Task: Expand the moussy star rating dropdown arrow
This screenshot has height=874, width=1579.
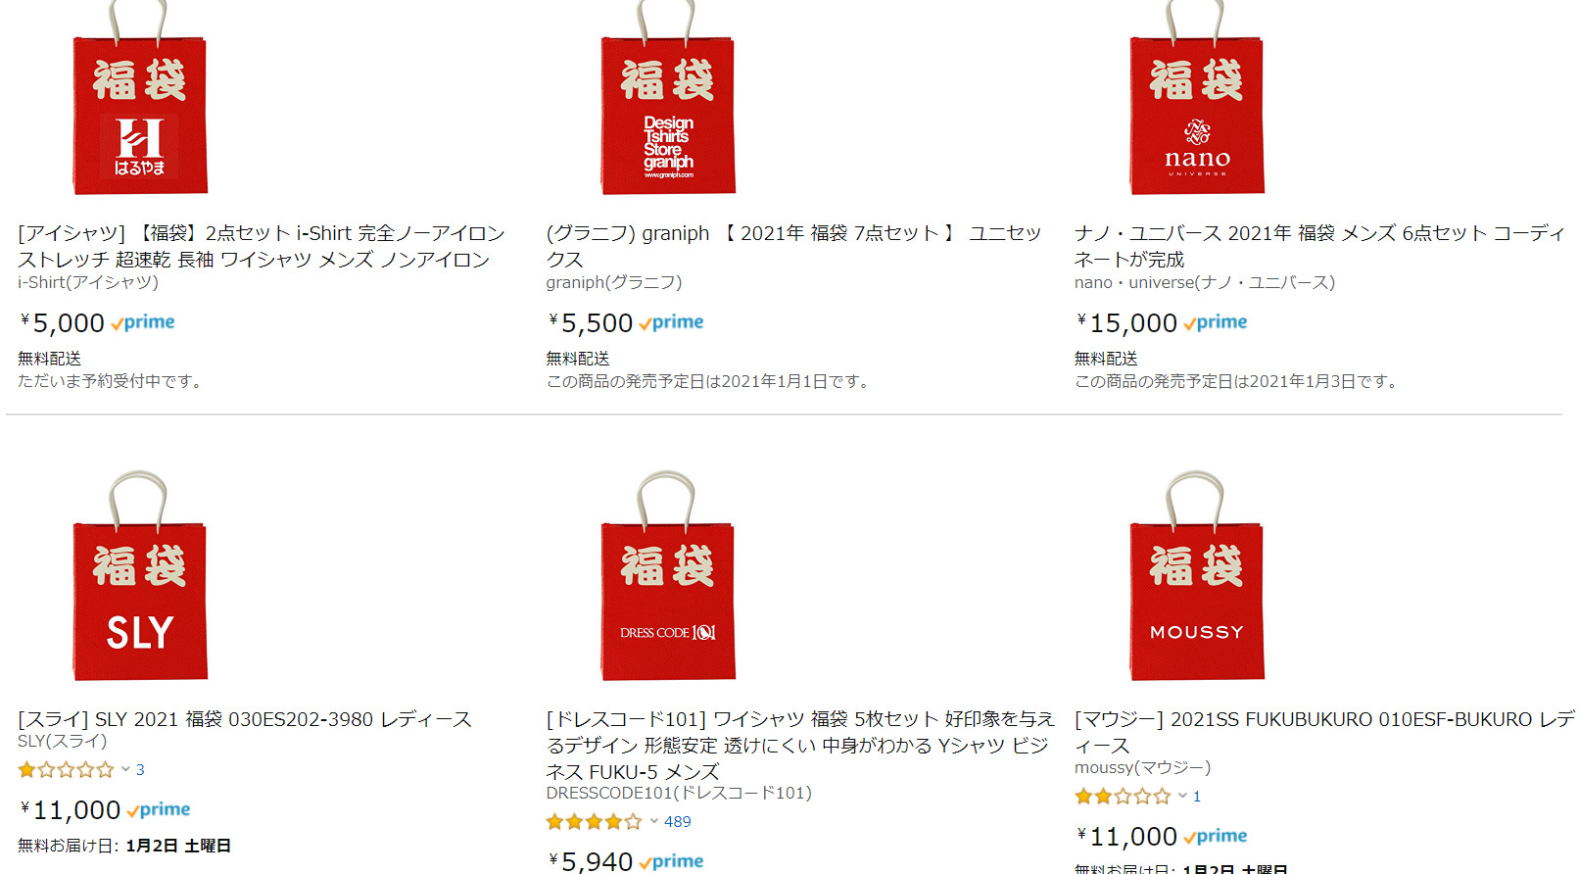Action: coord(1182,796)
